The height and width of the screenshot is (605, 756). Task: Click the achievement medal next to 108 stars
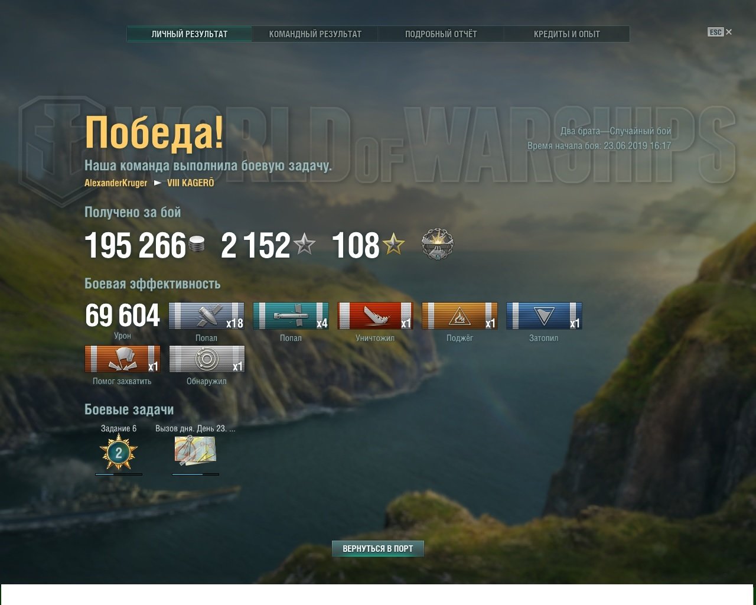tap(437, 244)
